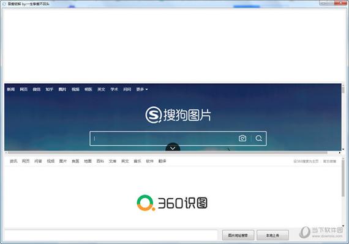
Task: Open 软件 in 360 navigation bar
Action: (150, 161)
